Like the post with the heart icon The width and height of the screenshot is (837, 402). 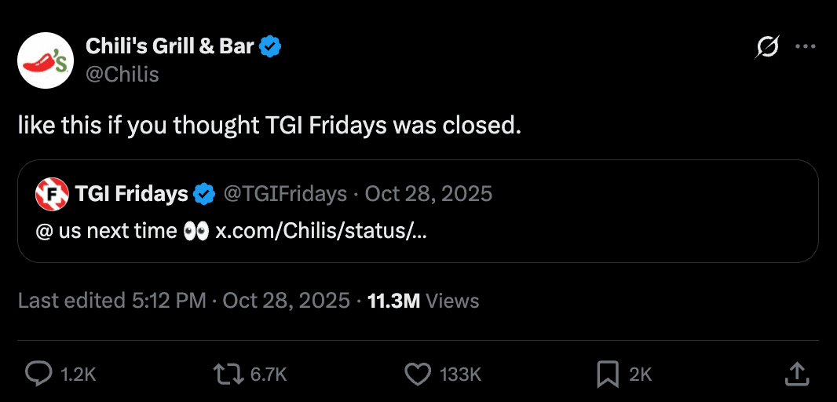417,375
